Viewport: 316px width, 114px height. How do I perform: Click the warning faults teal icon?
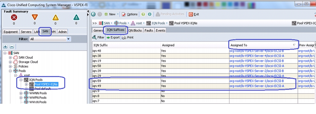[x=76, y=18]
